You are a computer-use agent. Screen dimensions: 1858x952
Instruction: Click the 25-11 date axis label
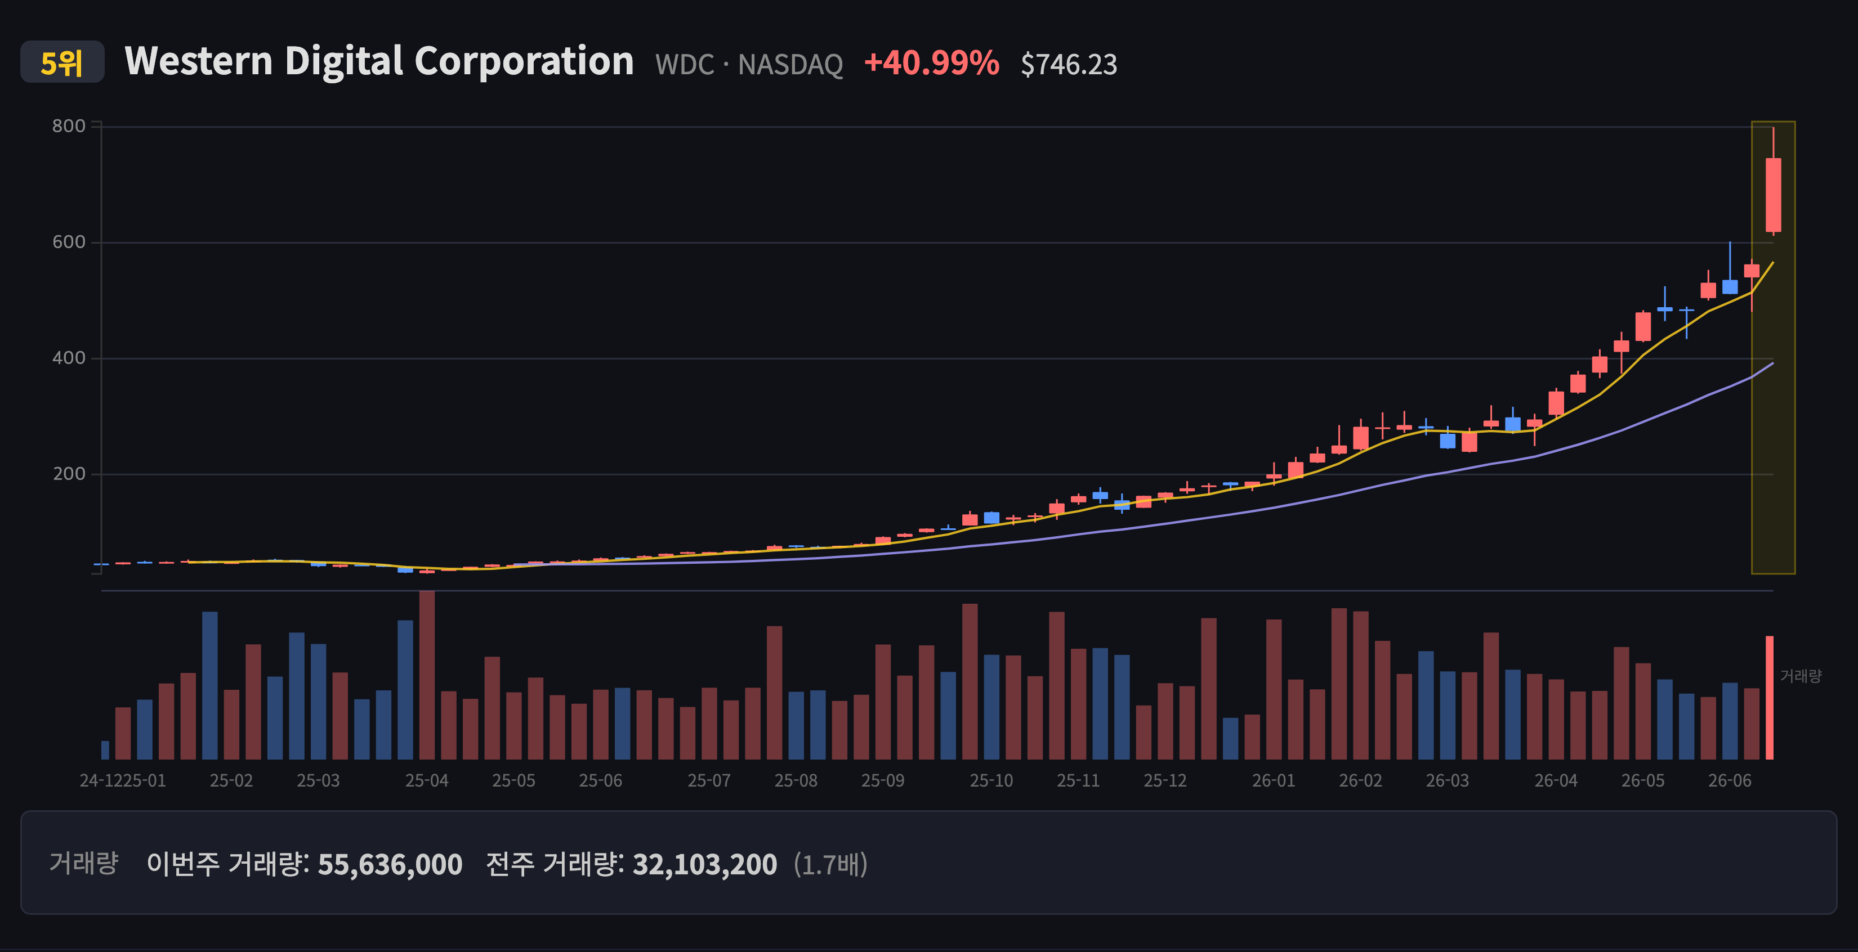tap(1078, 780)
